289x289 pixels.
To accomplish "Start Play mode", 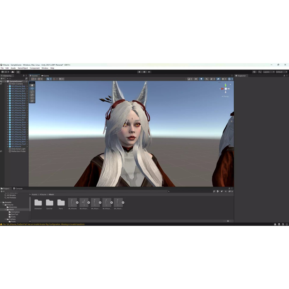I will (139, 72).
